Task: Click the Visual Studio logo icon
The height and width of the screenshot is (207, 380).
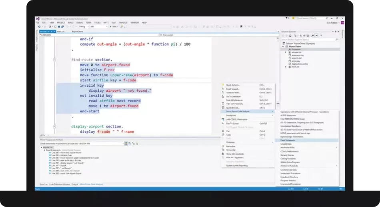Action: tap(37, 18)
